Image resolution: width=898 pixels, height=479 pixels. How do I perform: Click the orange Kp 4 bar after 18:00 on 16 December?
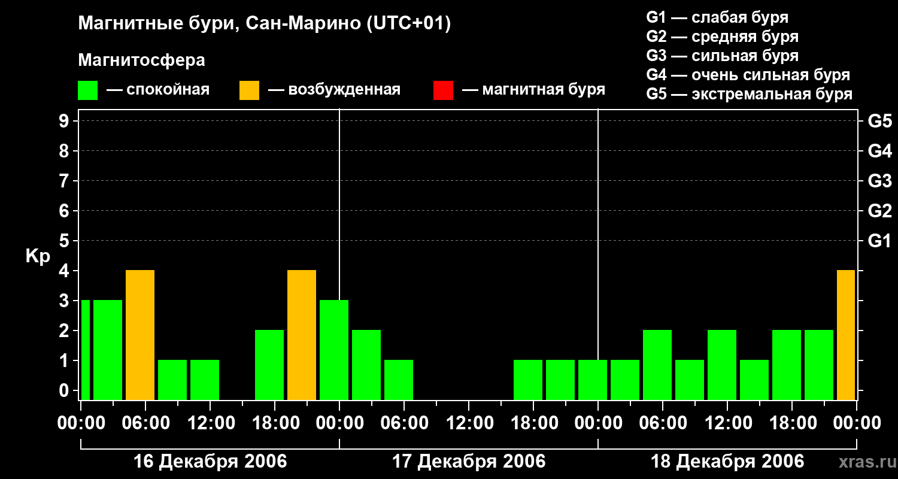[x=302, y=335]
